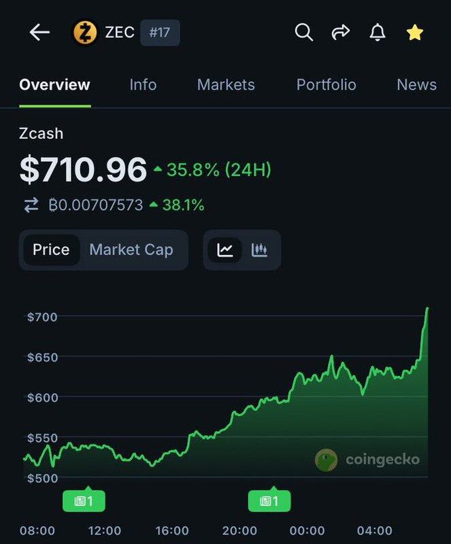Switch to candlestick chart view
Image resolution: width=451 pixels, height=544 pixels.
pyautogui.click(x=259, y=250)
